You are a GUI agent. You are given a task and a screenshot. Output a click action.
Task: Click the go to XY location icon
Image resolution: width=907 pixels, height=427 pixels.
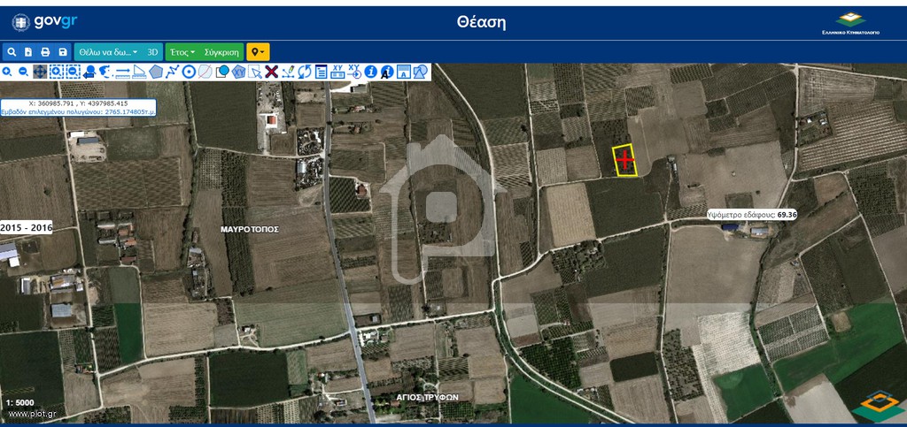tap(354, 72)
